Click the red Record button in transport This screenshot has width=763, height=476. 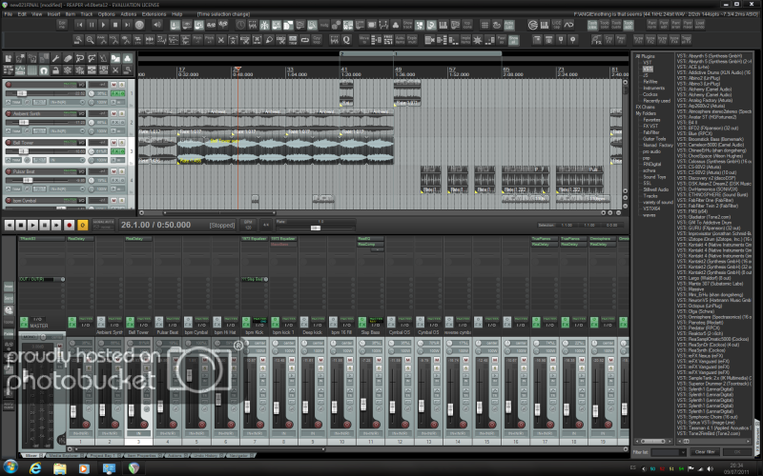69,224
